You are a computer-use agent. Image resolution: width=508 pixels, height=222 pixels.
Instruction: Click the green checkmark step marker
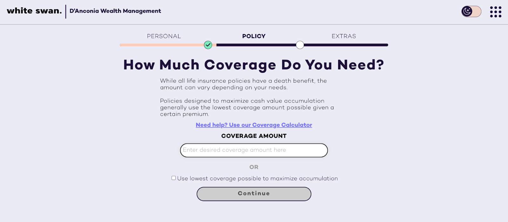[208, 45]
